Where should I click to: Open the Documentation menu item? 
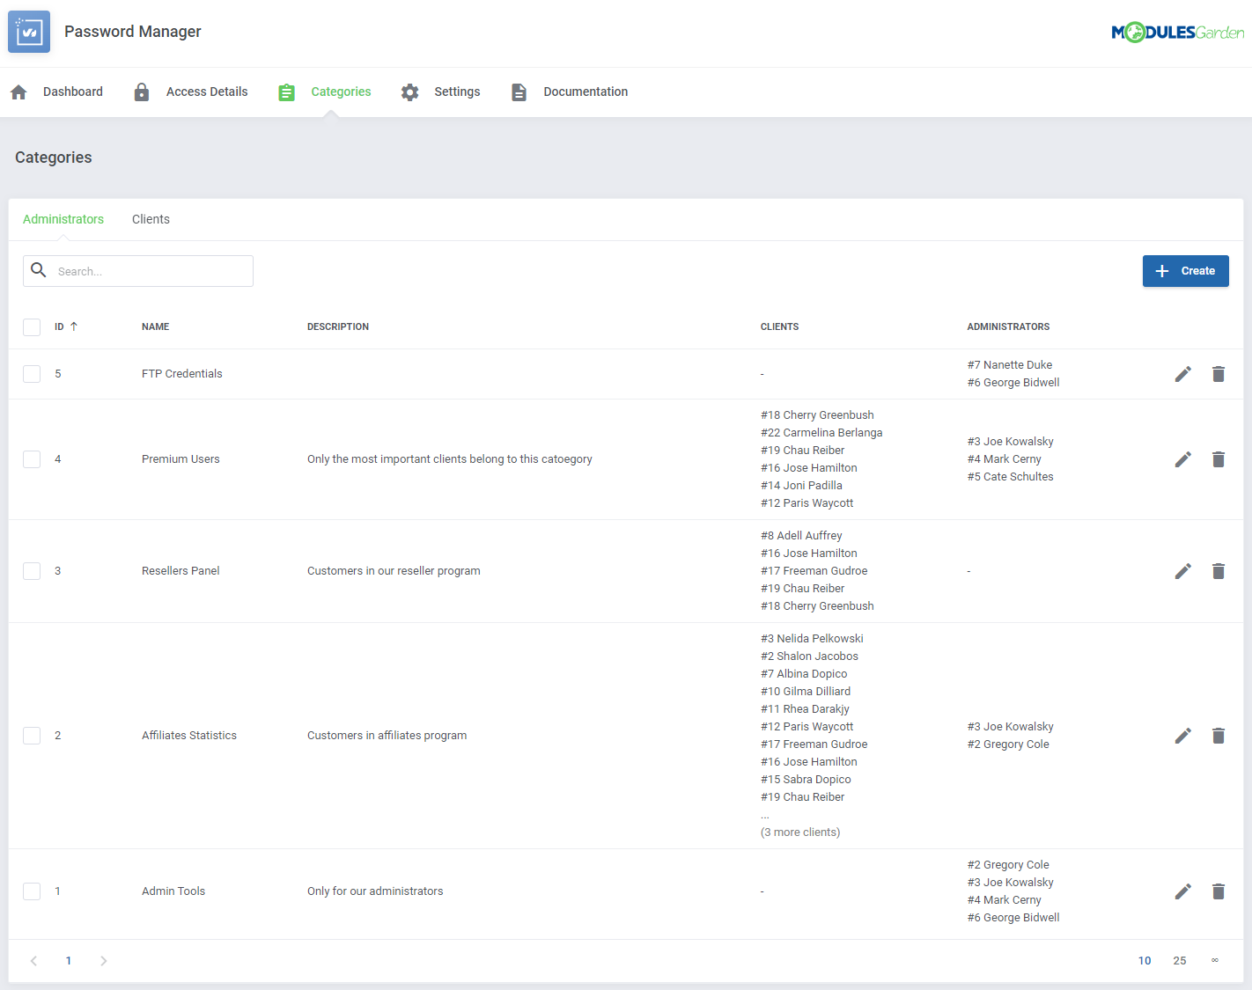[x=585, y=92]
